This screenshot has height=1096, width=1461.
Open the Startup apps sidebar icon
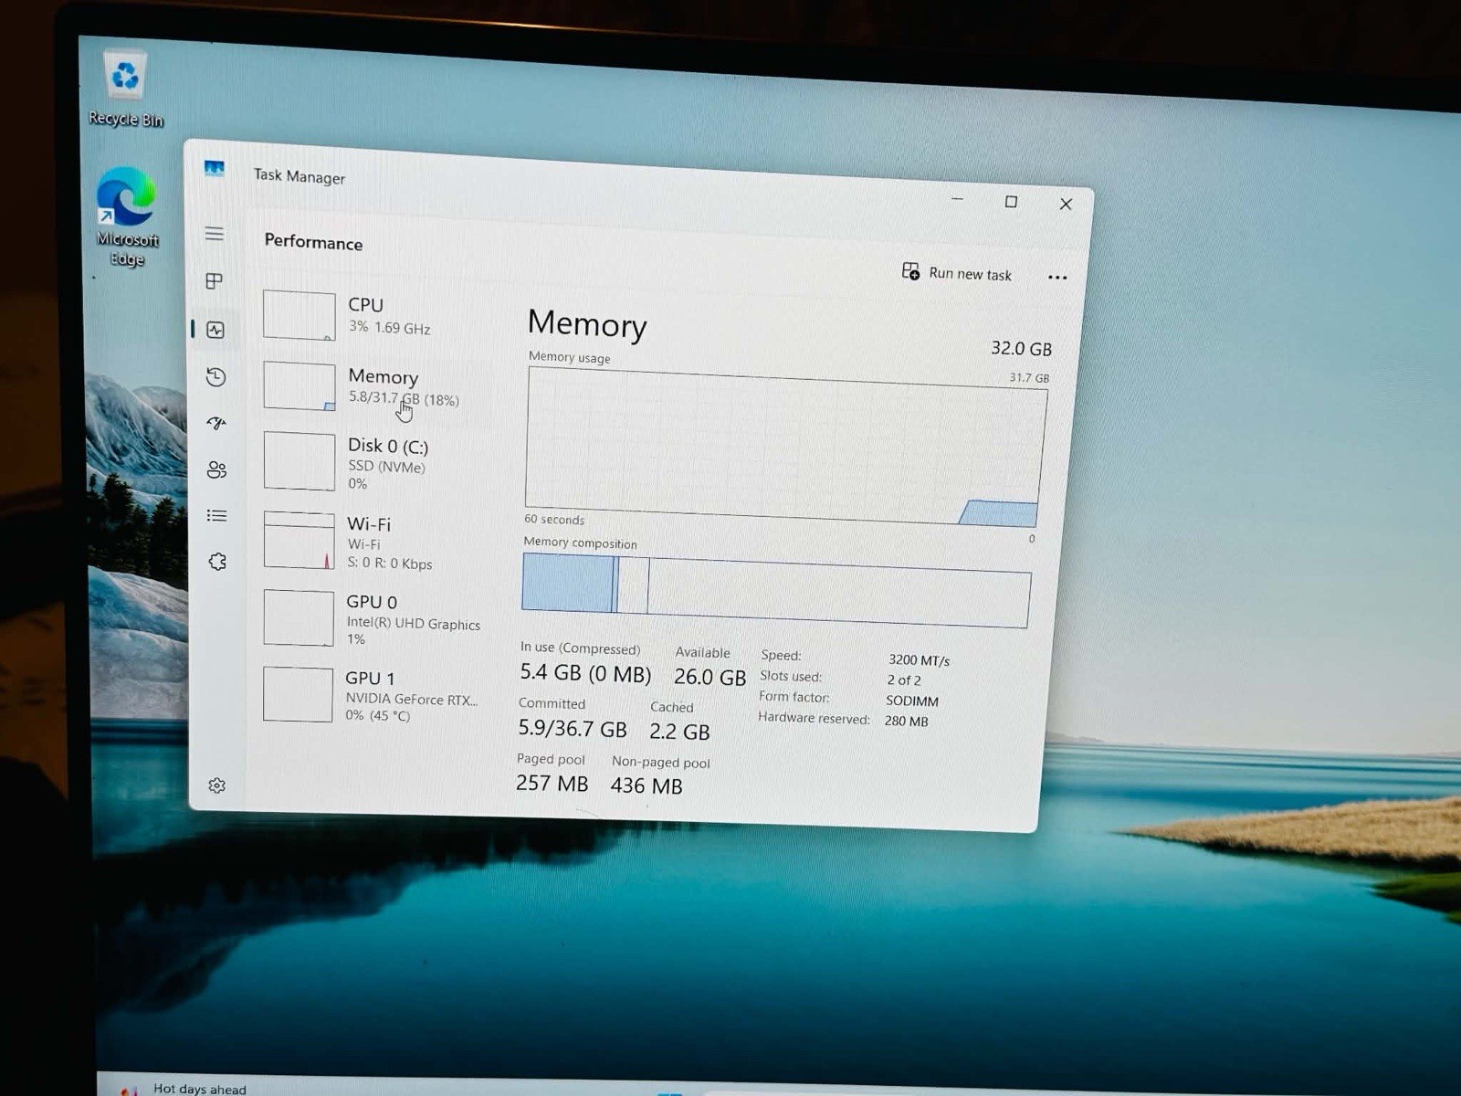click(x=216, y=423)
